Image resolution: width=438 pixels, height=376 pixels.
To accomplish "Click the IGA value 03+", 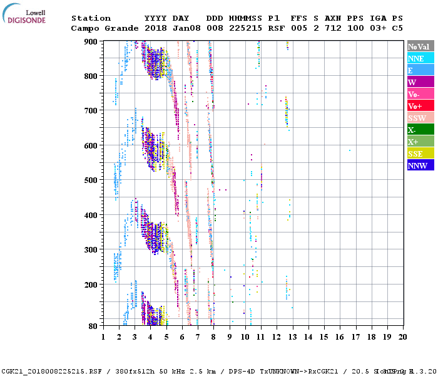I will (x=378, y=28).
